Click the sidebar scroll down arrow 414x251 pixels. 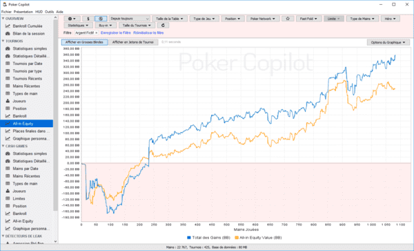tap(55, 241)
